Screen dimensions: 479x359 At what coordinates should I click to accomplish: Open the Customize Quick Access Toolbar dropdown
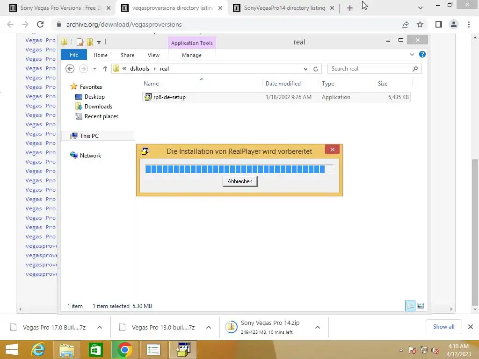coord(99,43)
